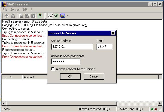The image size is (164, 112).
Task: Click the Account column header
Action: click(35, 77)
